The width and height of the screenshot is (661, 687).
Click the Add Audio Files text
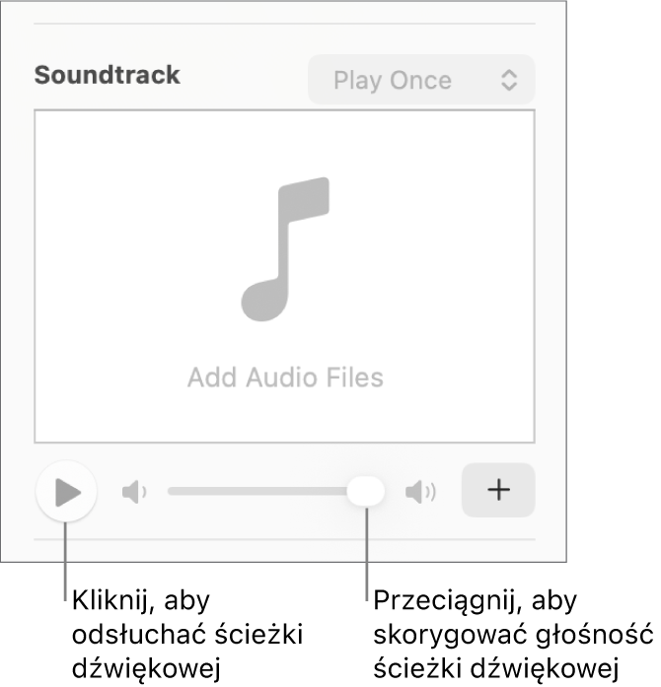click(x=285, y=378)
